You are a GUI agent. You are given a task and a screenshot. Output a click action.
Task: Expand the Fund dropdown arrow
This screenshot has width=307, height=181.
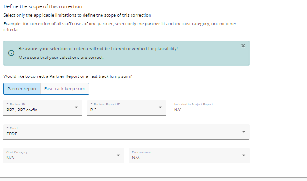pos(244,132)
